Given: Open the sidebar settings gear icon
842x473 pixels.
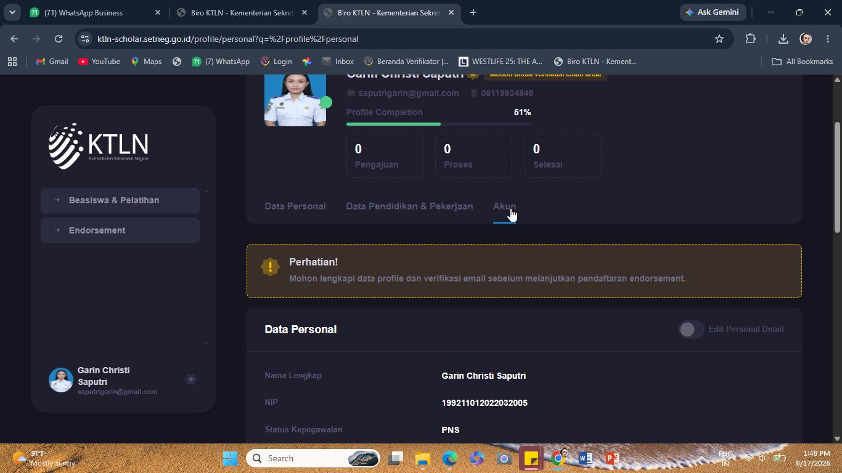Looking at the screenshot, I should (191, 379).
